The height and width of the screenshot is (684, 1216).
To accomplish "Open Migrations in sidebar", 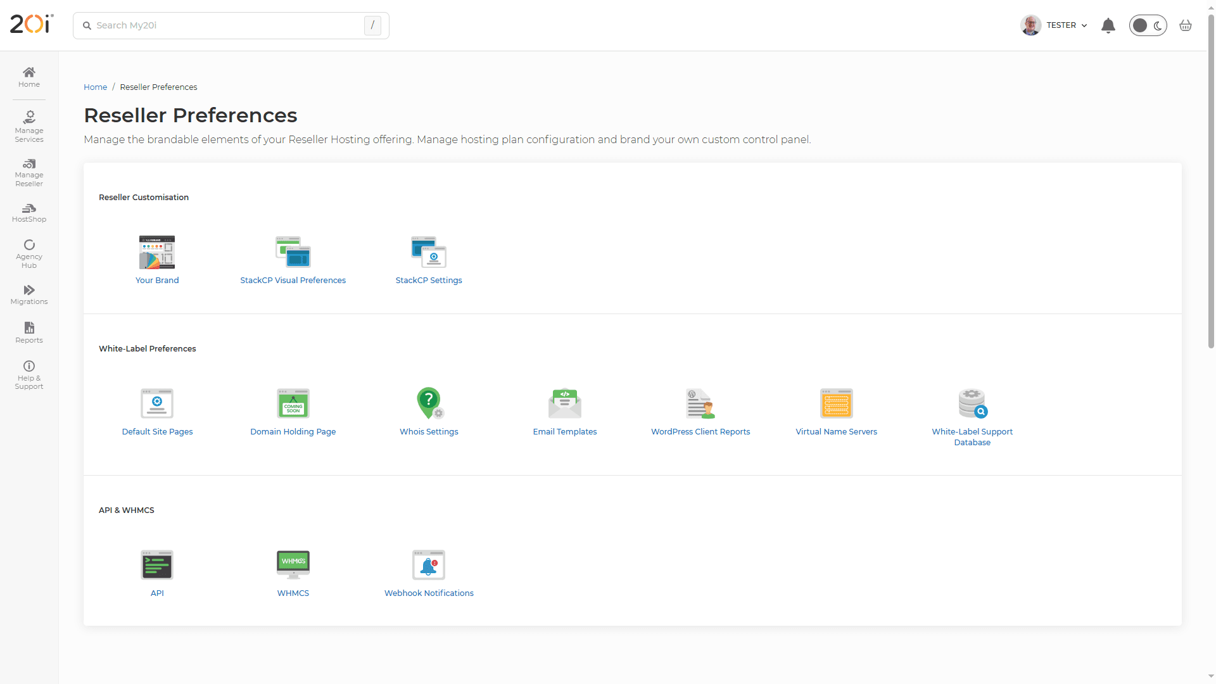I will point(29,295).
